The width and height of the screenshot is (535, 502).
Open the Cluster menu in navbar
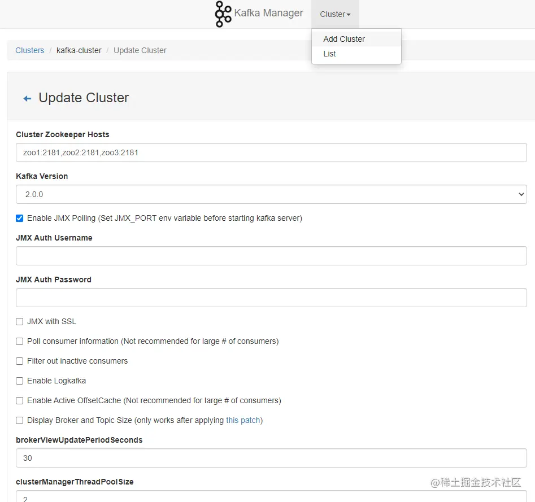pyautogui.click(x=334, y=14)
